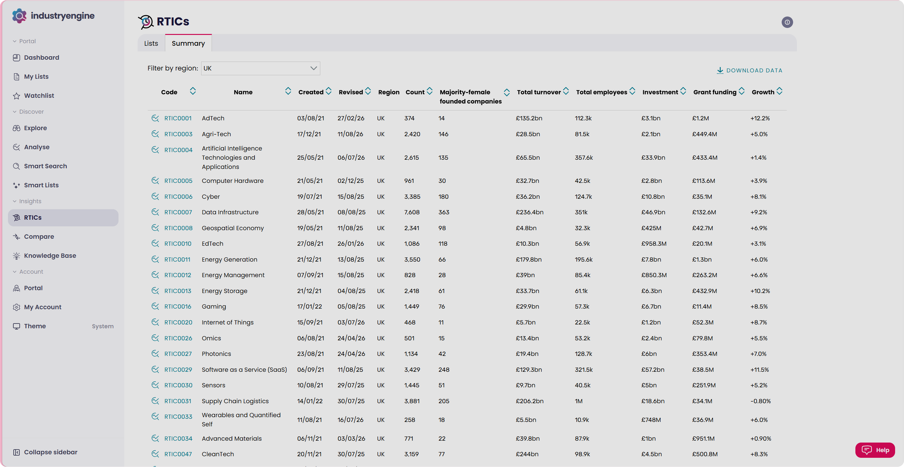
Task: Click the download arrow icon
Action: tap(720, 70)
